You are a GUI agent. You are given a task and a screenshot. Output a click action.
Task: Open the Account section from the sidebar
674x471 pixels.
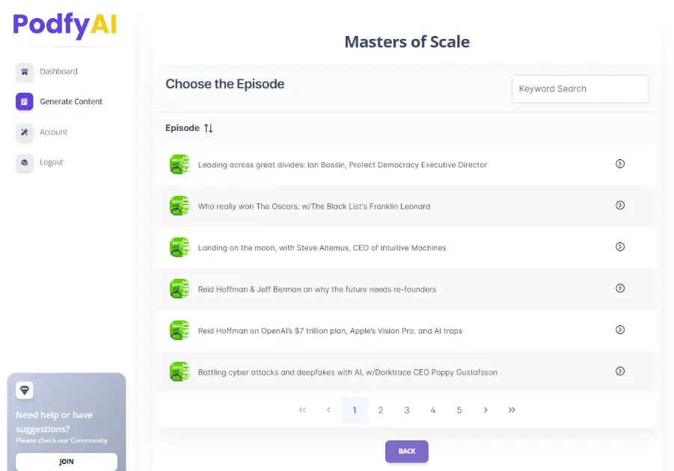52,132
